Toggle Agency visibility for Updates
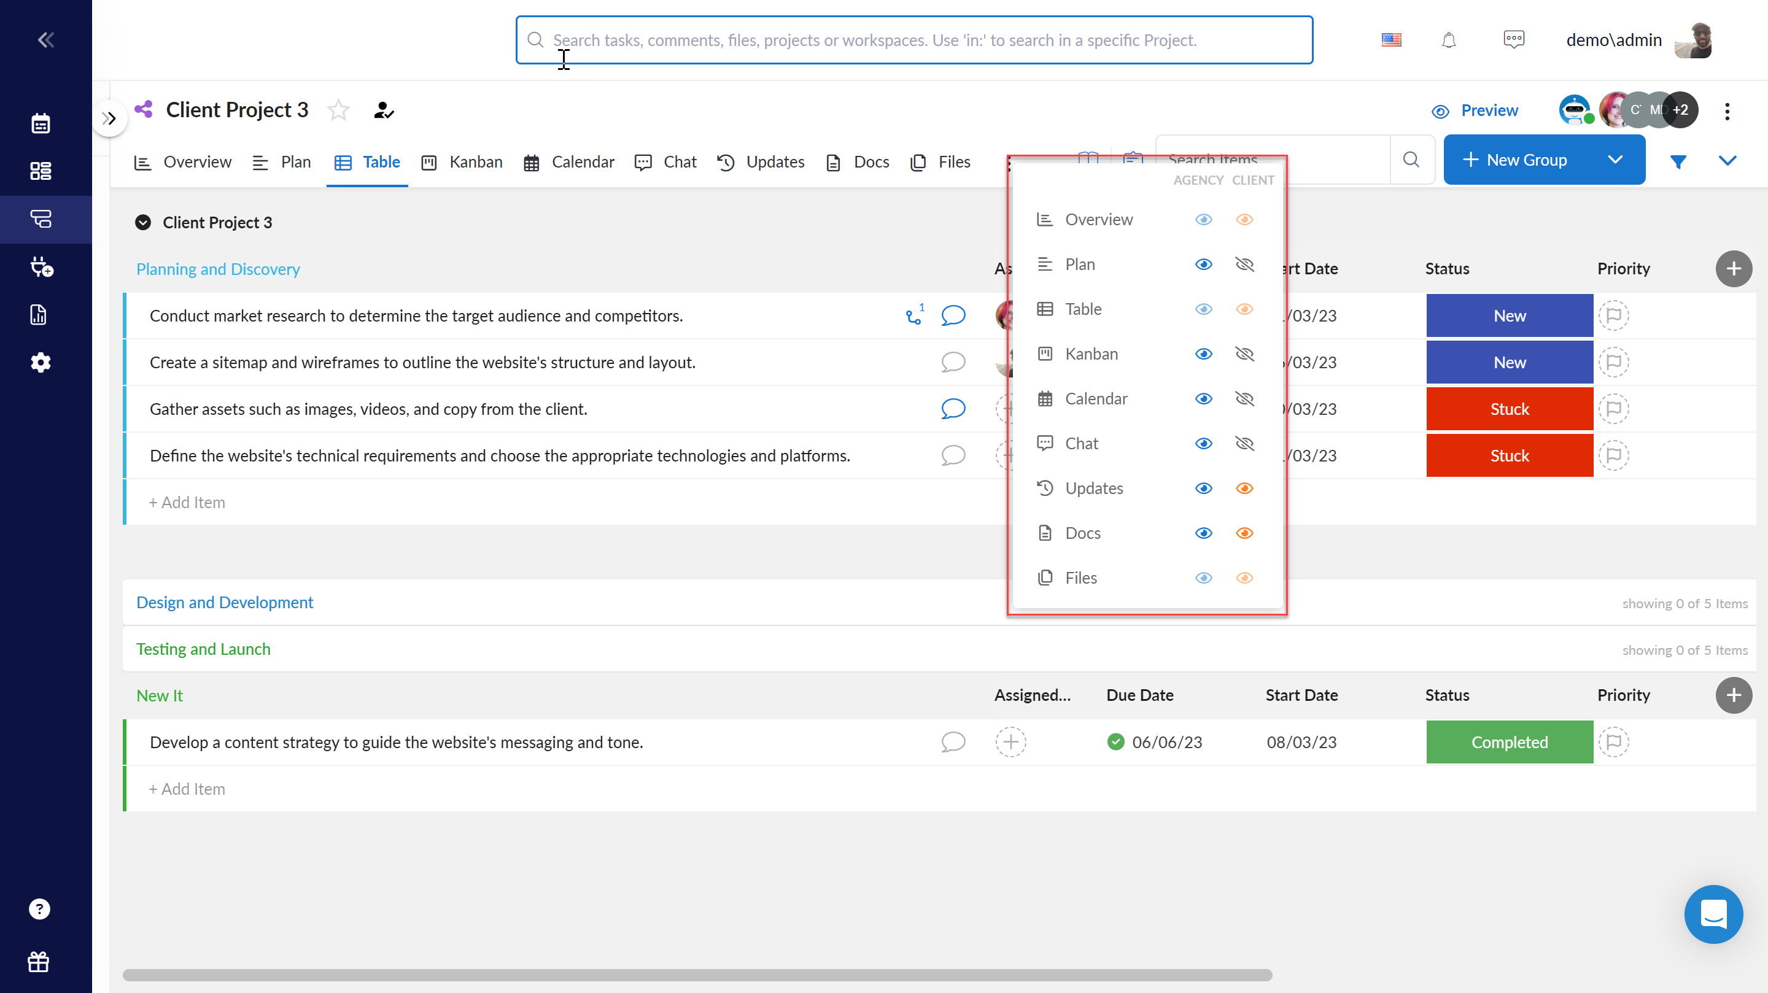The width and height of the screenshot is (1768, 993). pyautogui.click(x=1203, y=488)
